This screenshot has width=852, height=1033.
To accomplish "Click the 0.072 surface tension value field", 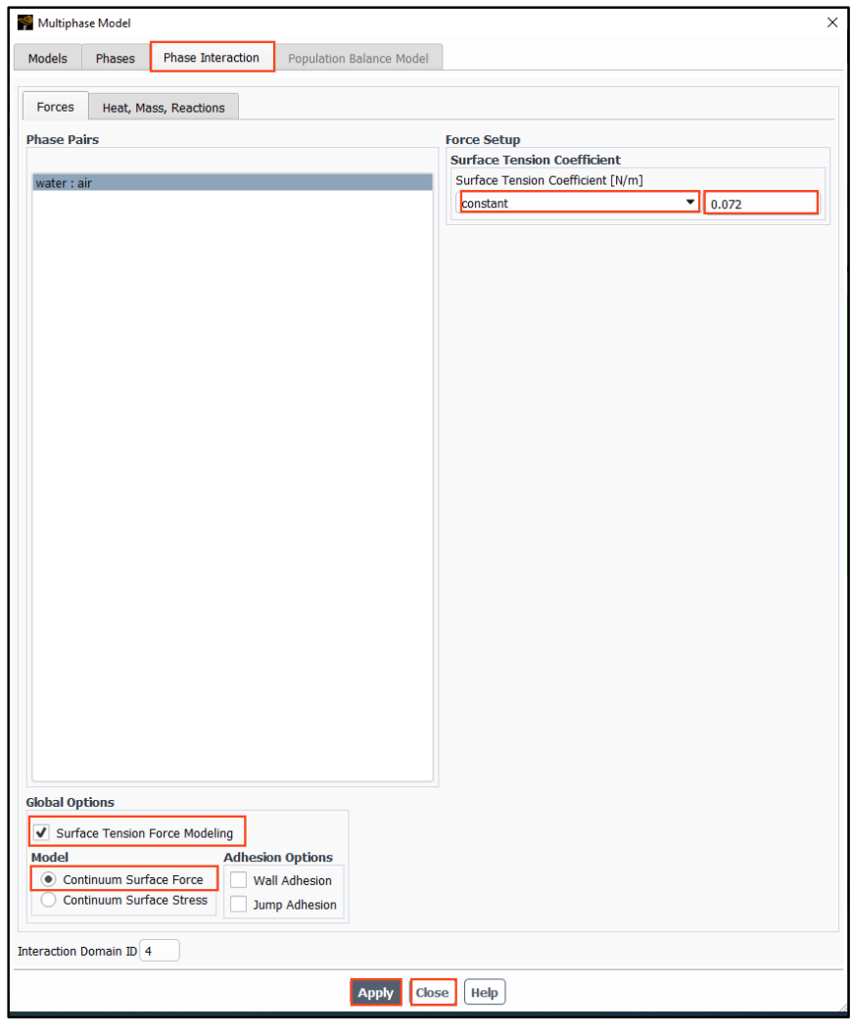I will pos(761,203).
